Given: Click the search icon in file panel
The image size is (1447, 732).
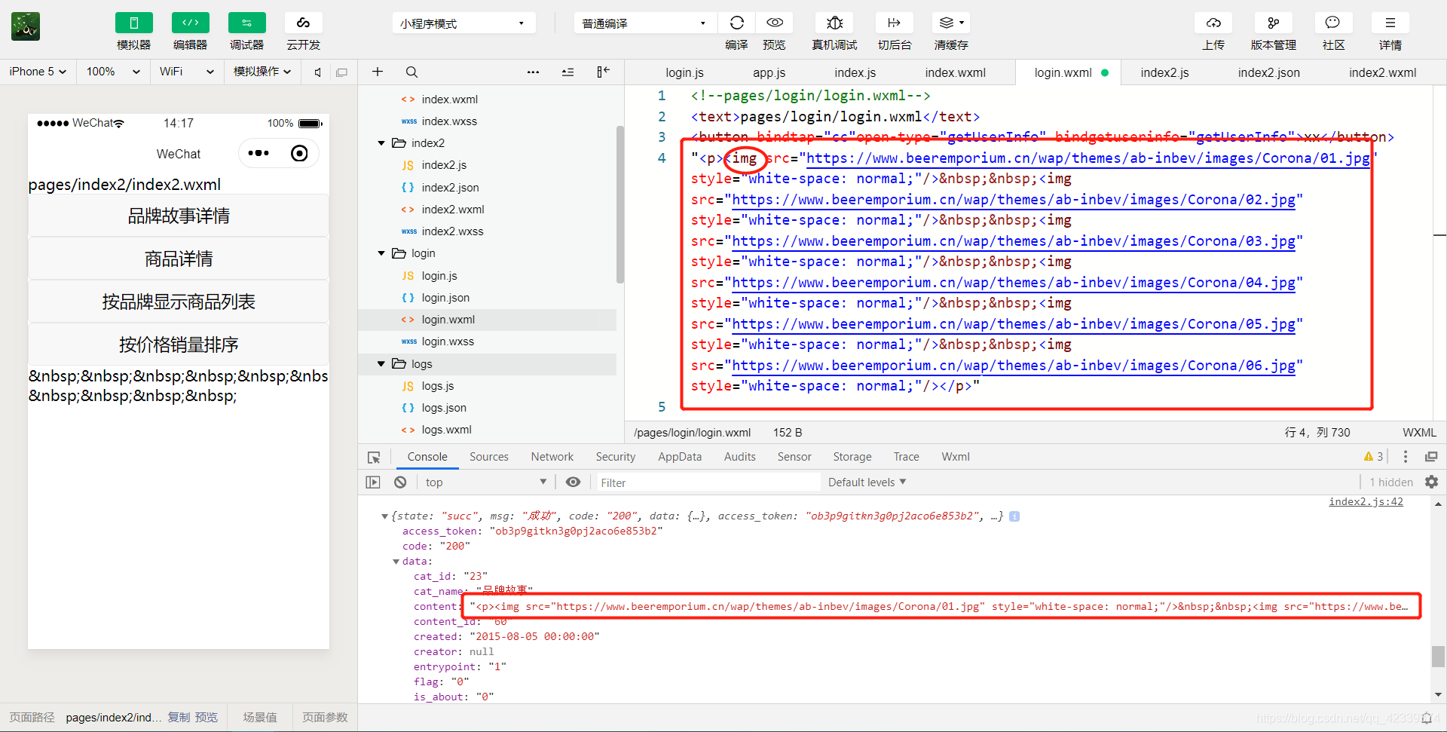Looking at the screenshot, I should click(411, 72).
